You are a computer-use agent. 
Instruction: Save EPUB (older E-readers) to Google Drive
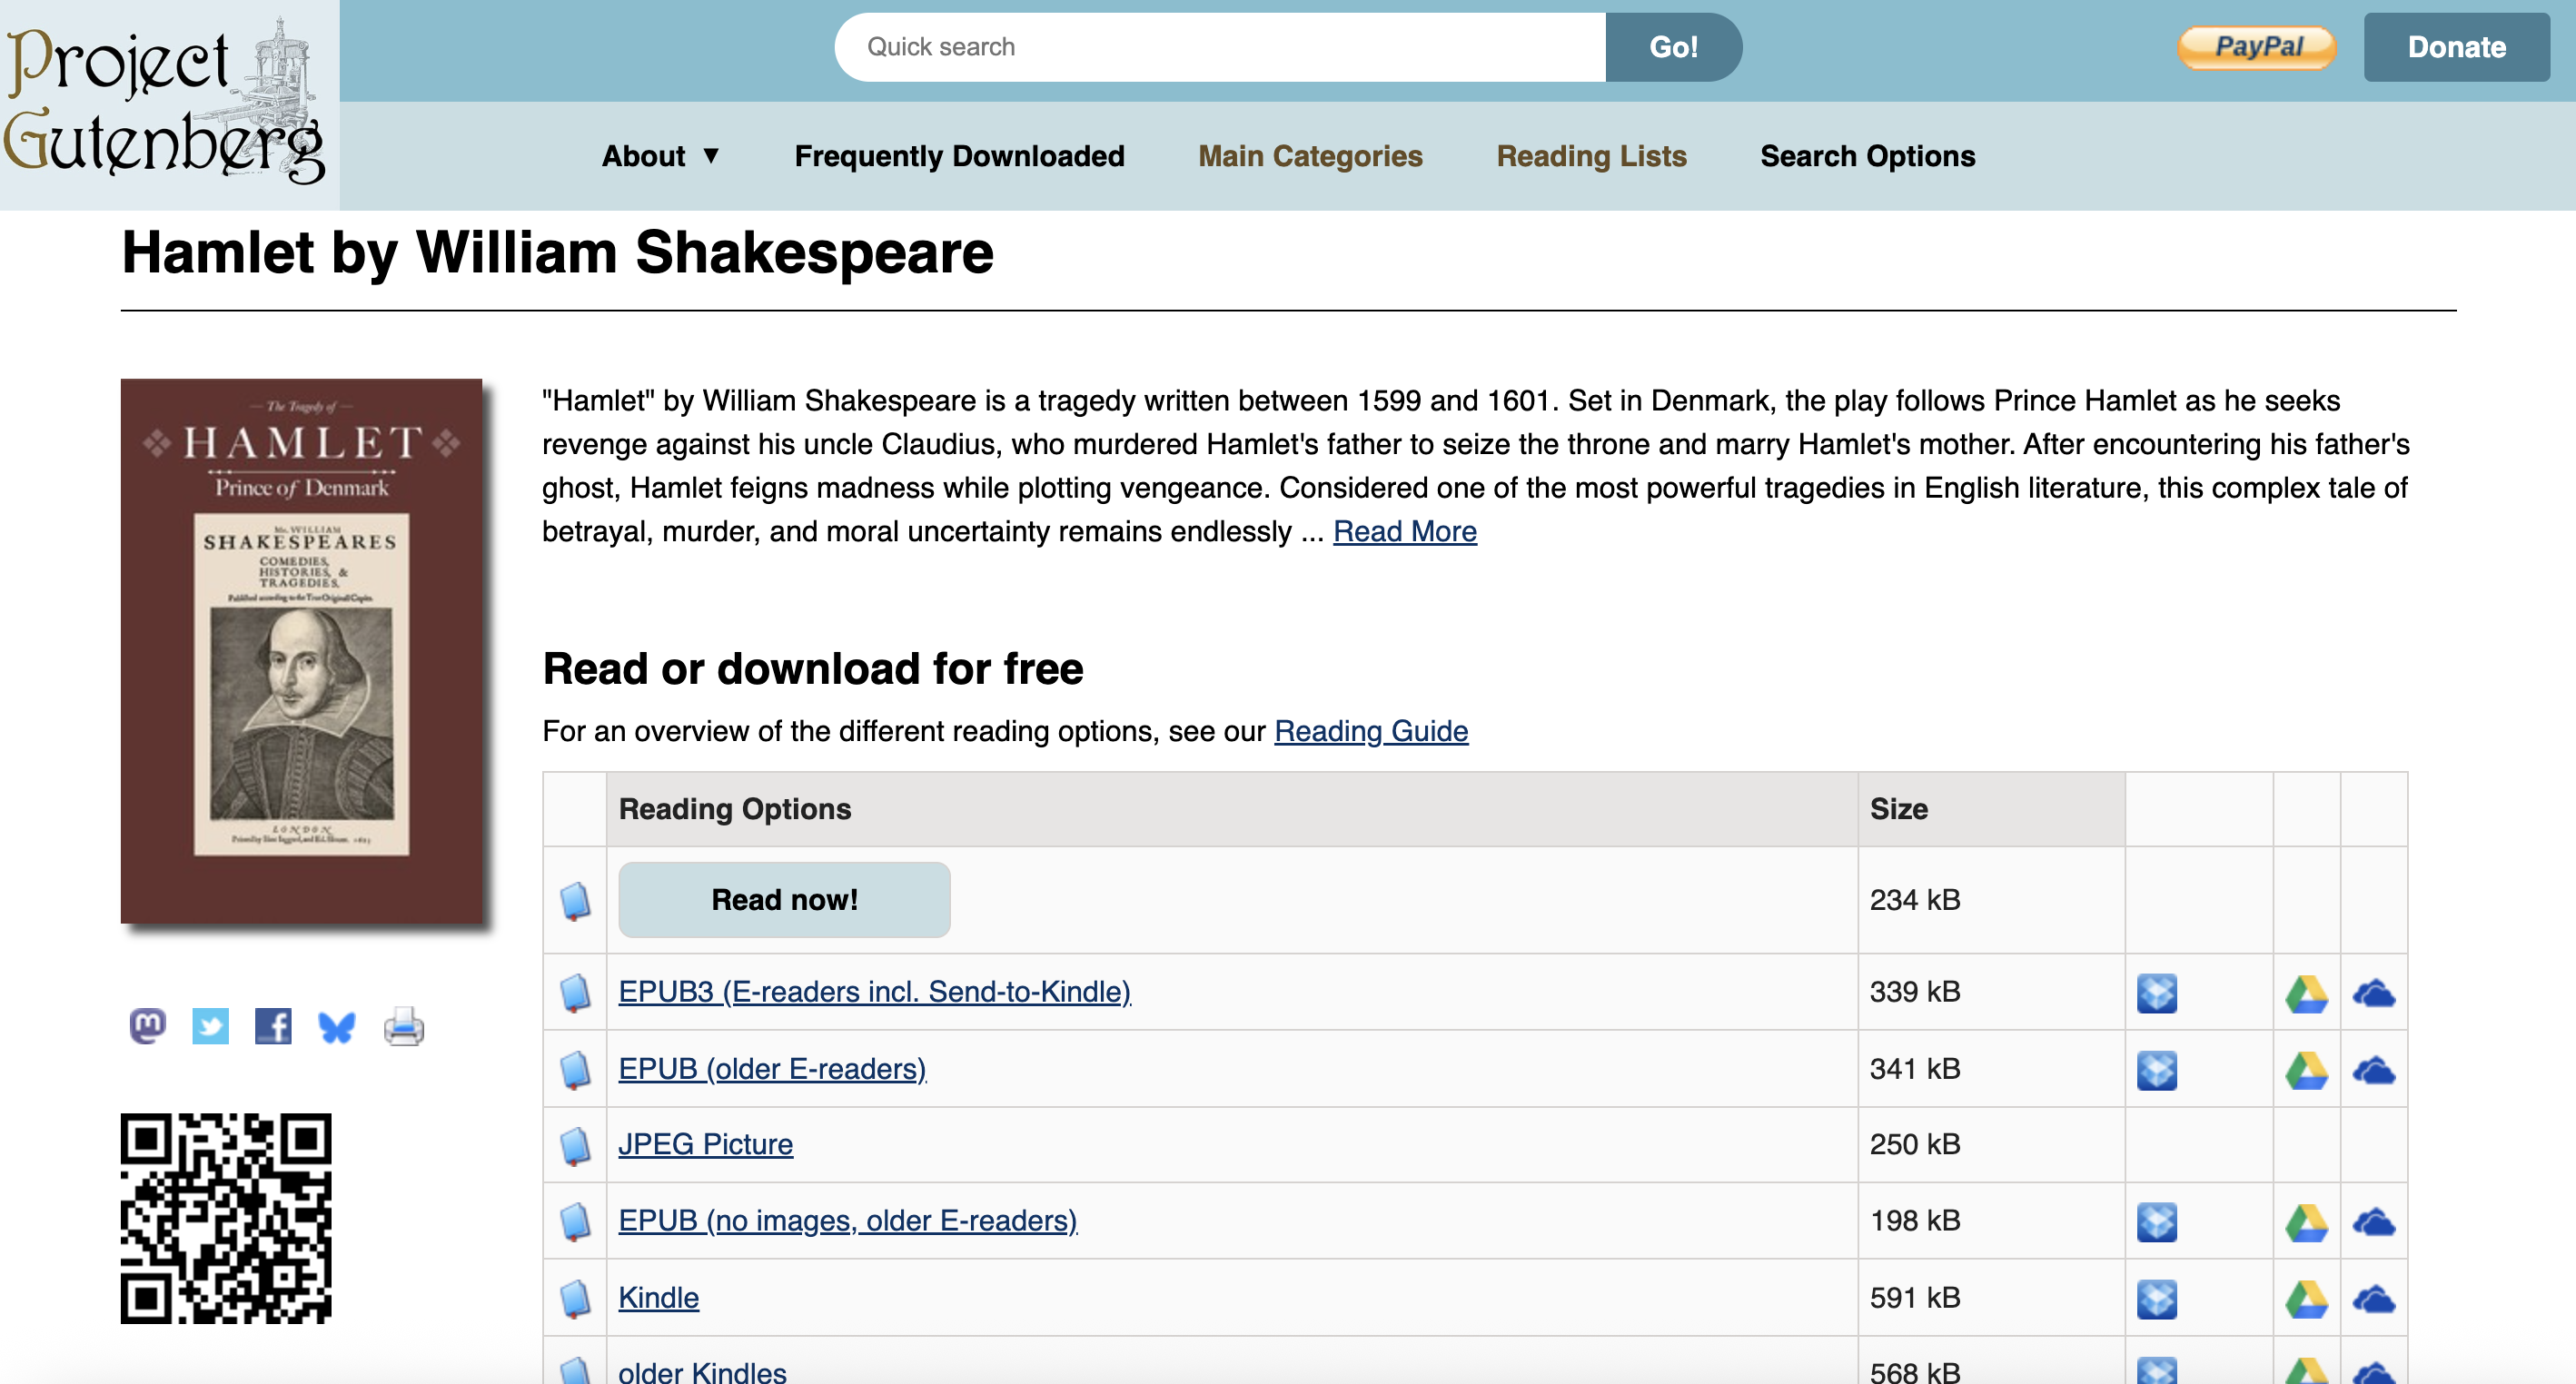coord(2307,1071)
